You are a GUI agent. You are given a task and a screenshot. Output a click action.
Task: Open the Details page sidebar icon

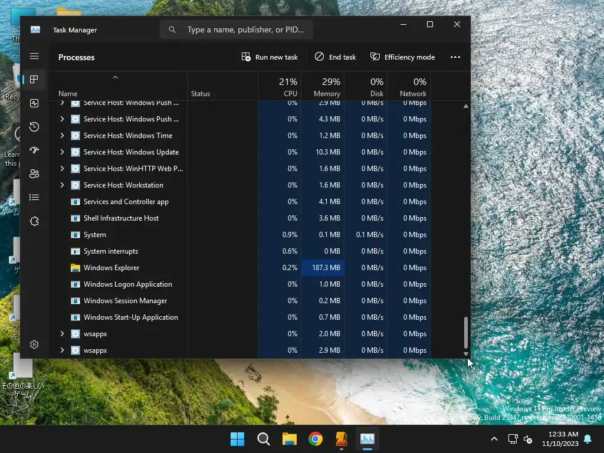tap(34, 197)
